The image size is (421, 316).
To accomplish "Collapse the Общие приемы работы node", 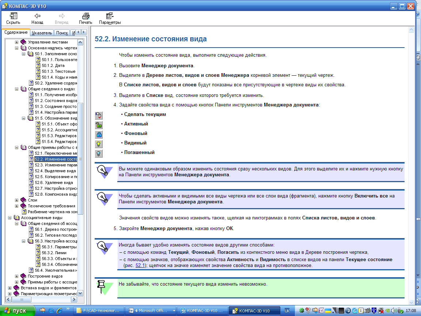I will (x=17, y=147).
